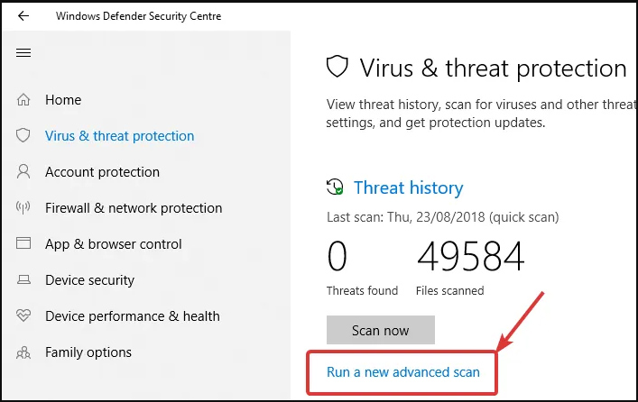Select Account protection menu item
Image resolution: width=638 pixels, height=402 pixels.
click(x=102, y=172)
